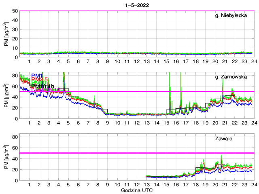Click hour 12 tick label under the Zawale plot
The width and height of the screenshot is (259, 194).
click(137, 185)
